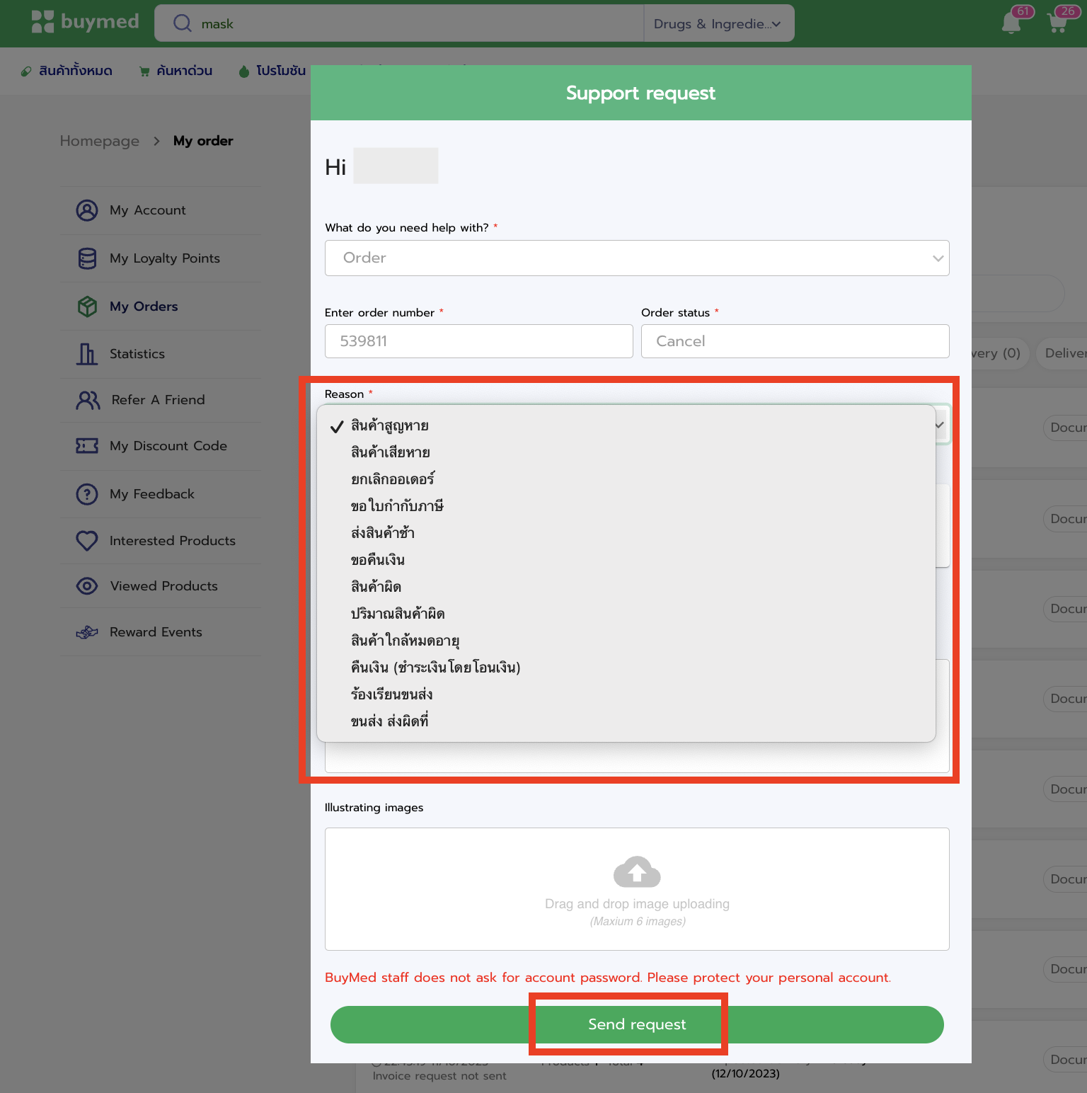This screenshot has height=1093, width=1087.
Task: Click the Interested Products heart icon
Action: [87, 541]
